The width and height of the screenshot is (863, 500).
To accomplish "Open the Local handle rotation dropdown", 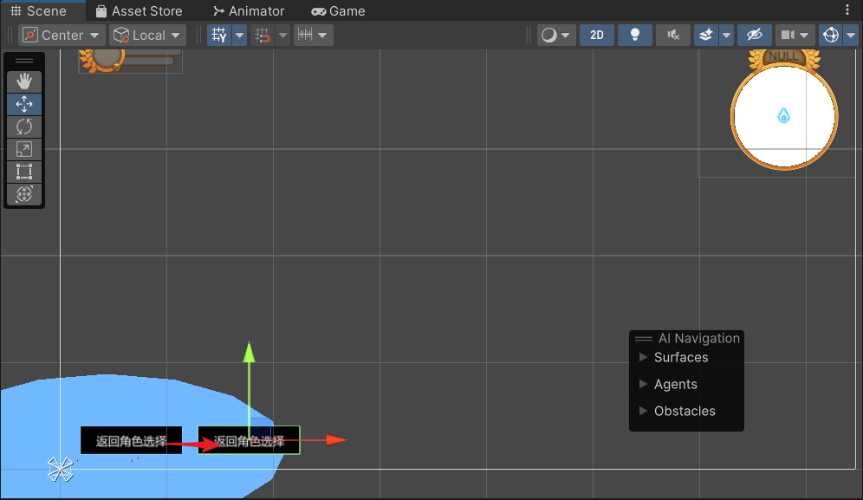I will pyautogui.click(x=148, y=36).
